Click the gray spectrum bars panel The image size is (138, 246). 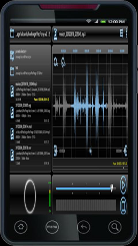(86, 205)
